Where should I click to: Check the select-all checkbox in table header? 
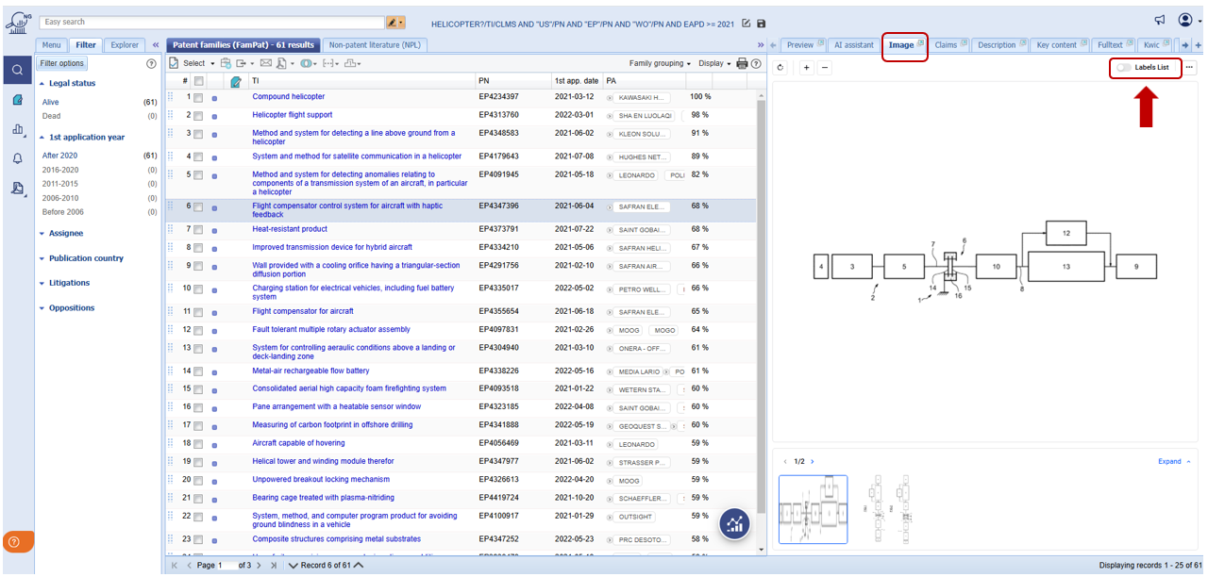click(198, 81)
